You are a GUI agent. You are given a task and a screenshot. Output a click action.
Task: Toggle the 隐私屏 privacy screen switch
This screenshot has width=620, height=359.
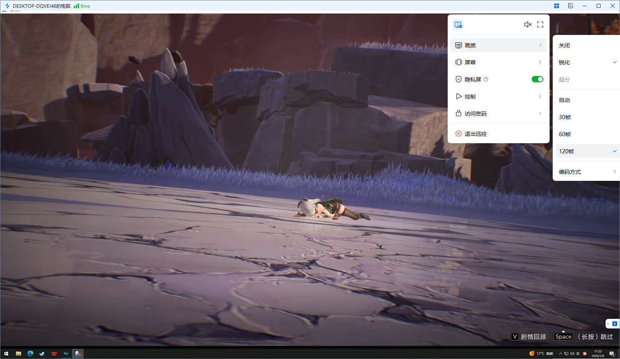[537, 79]
